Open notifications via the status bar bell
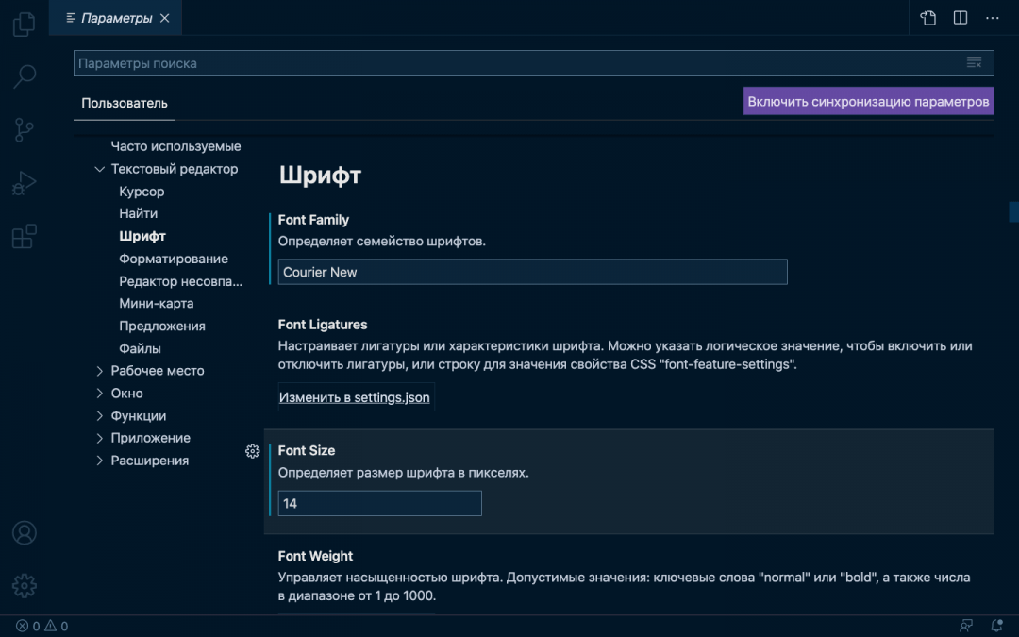This screenshot has height=637, width=1019. [x=996, y=625]
